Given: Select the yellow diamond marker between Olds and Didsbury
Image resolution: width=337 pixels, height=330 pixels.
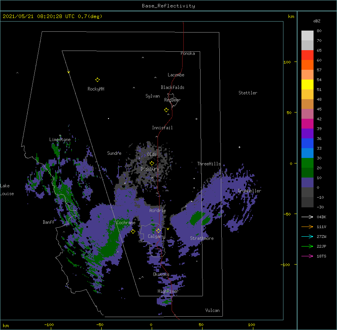Looking at the screenshot, I should click(x=152, y=163).
